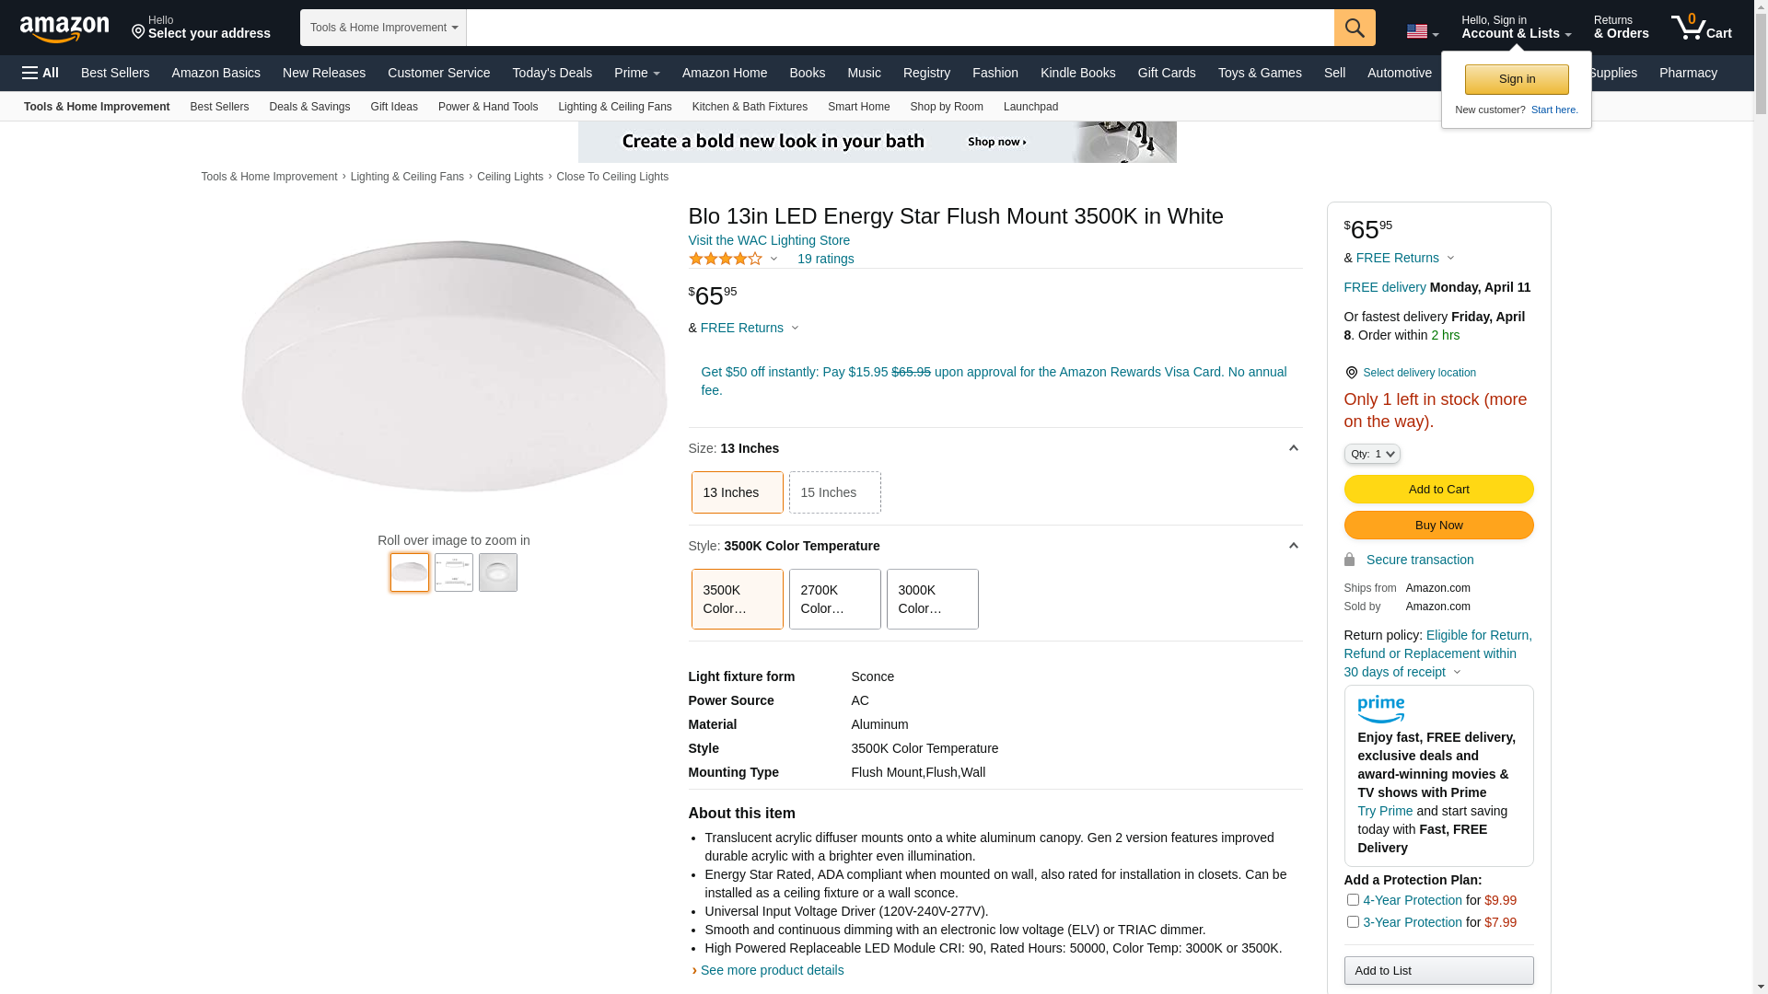Open the Qty quantity dropdown
This screenshot has width=1768, height=994.
[1371, 454]
